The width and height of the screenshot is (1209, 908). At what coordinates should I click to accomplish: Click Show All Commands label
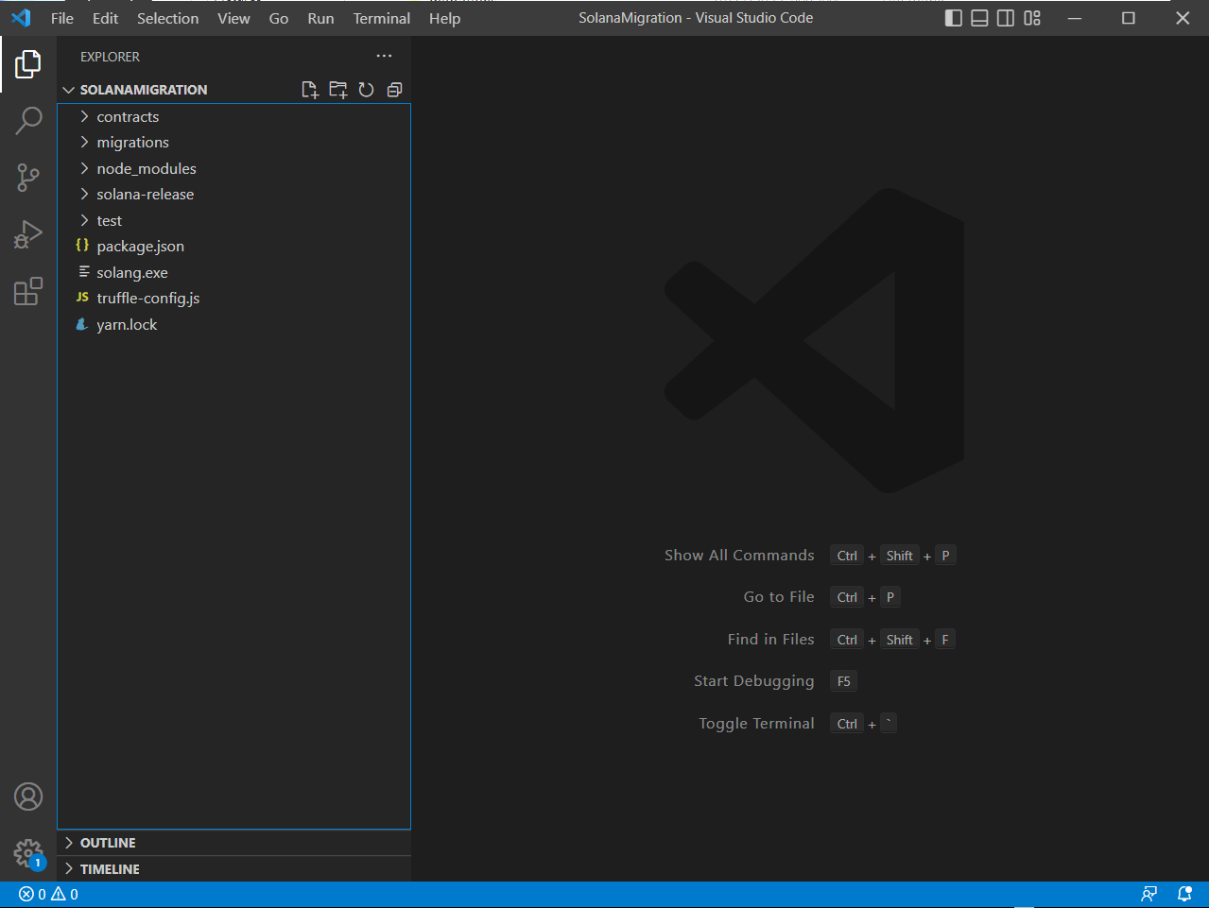point(739,556)
